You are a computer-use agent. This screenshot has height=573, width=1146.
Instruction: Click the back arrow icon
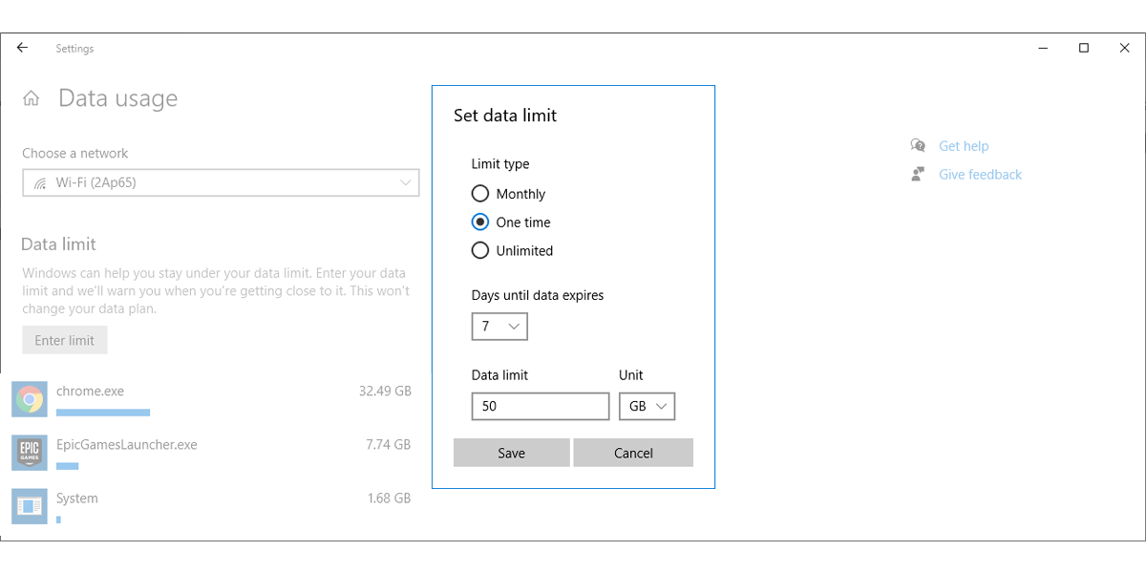22,47
